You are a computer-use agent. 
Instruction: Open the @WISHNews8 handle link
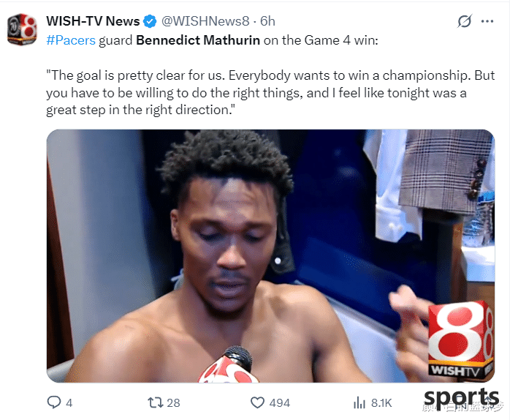click(x=205, y=21)
